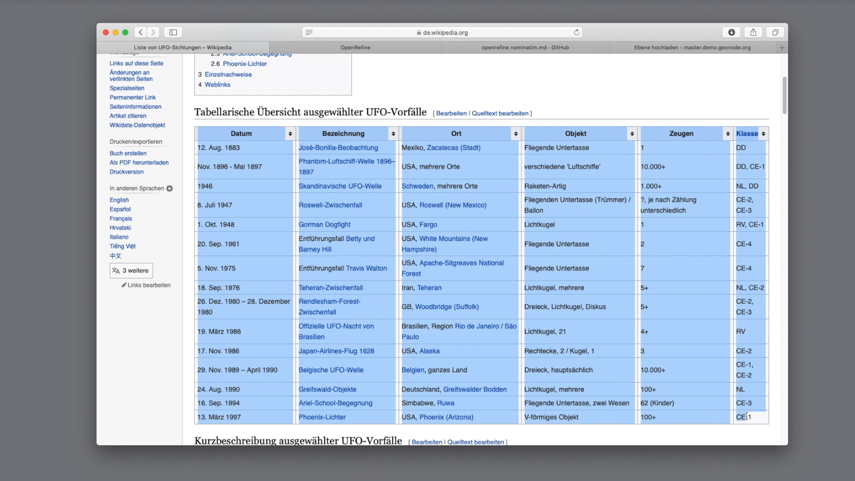The height and width of the screenshot is (481, 855).
Task: Open Gorman Dogfight article link
Action: tap(324, 224)
